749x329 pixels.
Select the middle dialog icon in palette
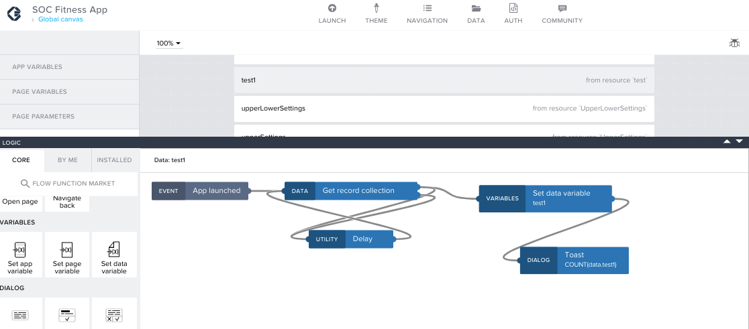67,315
